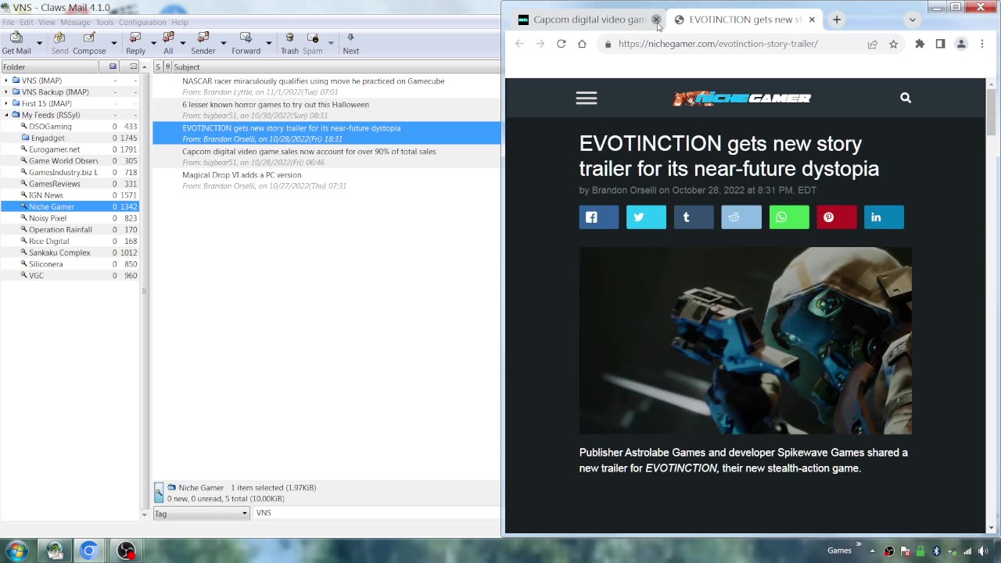Open the Sender dropdown arrow
Screen dimensions: 1001x563
pos(223,43)
